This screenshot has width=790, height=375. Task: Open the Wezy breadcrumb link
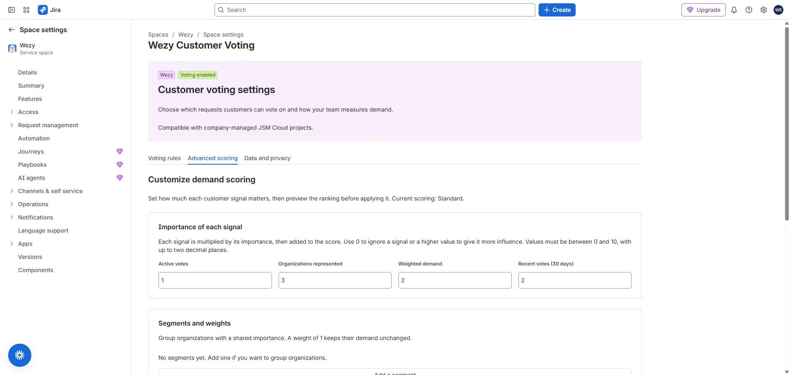186,35
